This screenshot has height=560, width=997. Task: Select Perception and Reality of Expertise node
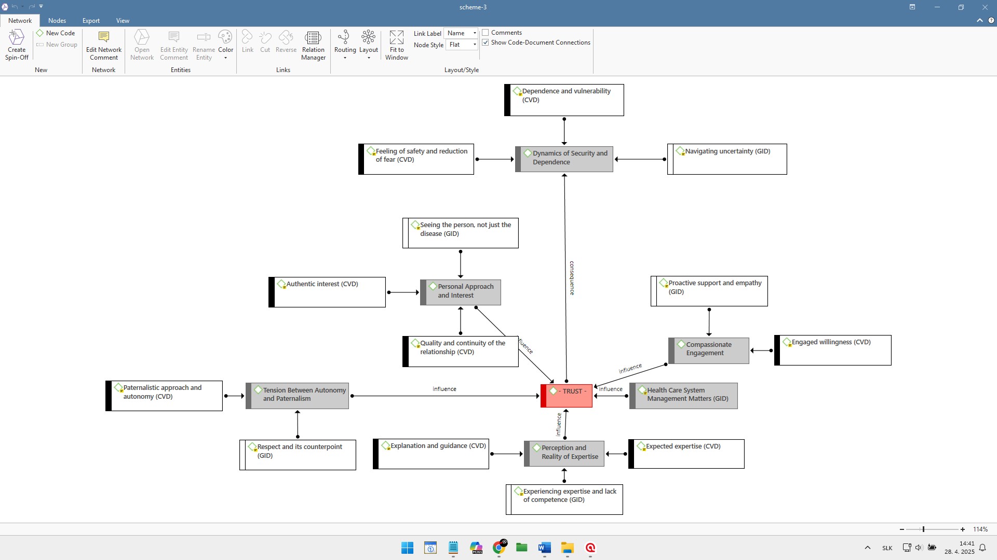(564, 454)
